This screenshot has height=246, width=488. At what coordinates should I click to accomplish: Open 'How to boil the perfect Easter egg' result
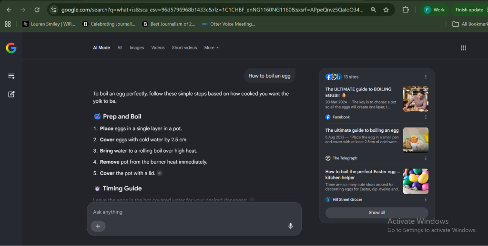coord(363,175)
